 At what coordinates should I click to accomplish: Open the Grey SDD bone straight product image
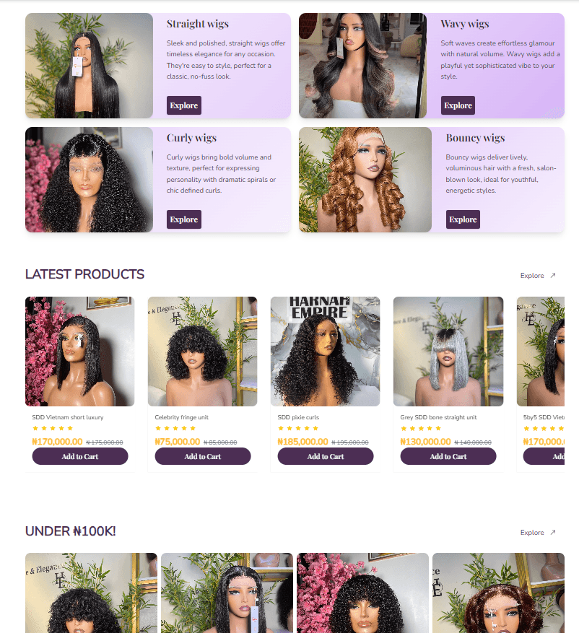pyautogui.click(x=448, y=352)
